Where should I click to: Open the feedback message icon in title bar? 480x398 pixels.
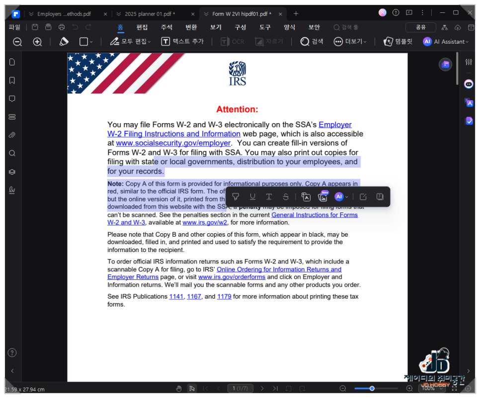pos(409,12)
